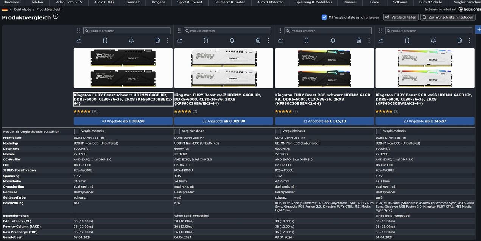Grab drag handle of RGB schwarz column
Screen dimensions: 481x241
[280, 31]
